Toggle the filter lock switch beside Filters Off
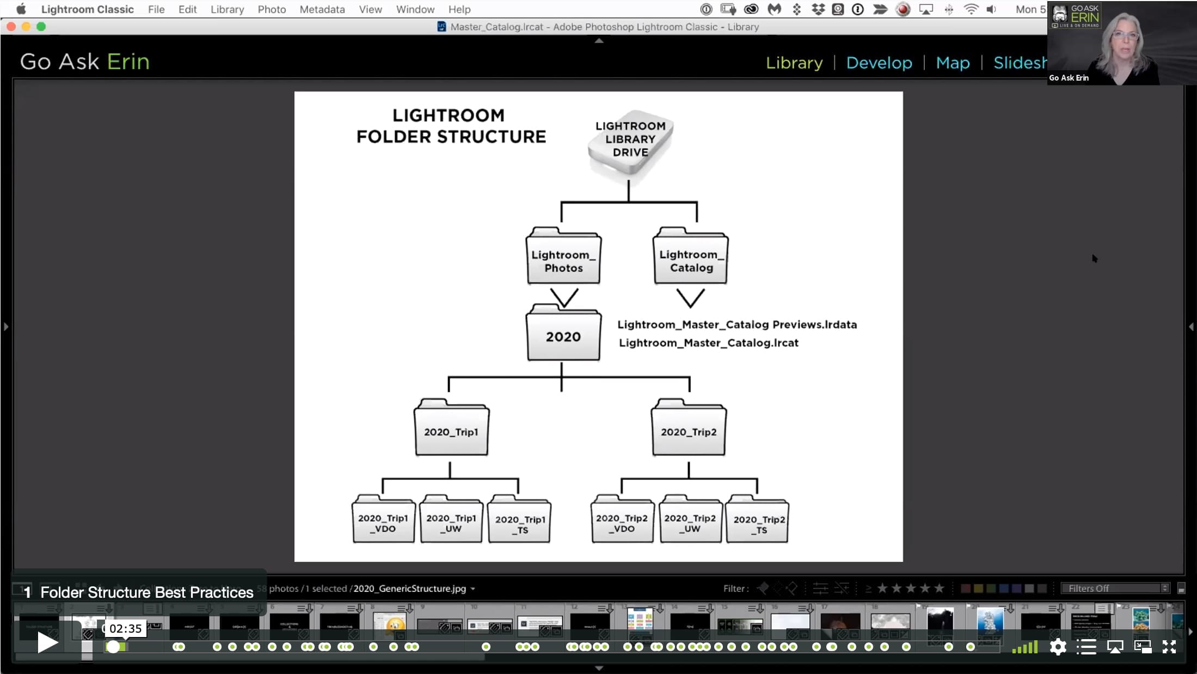The width and height of the screenshot is (1197, 674). (1181, 589)
